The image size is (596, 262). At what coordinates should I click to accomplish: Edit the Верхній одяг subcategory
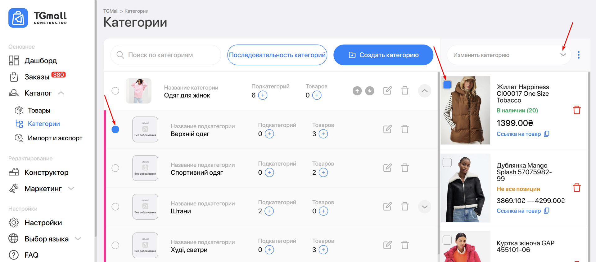click(387, 129)
